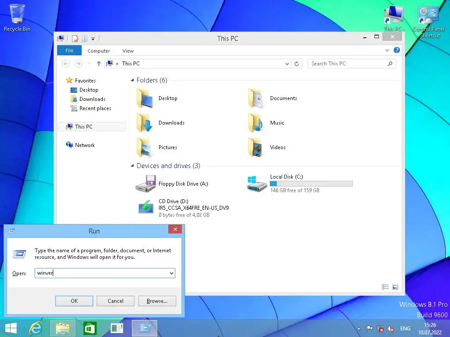Screen dimensions: 450x337
Task: Click the Run taskbar button
Action: tap(144, 328)
